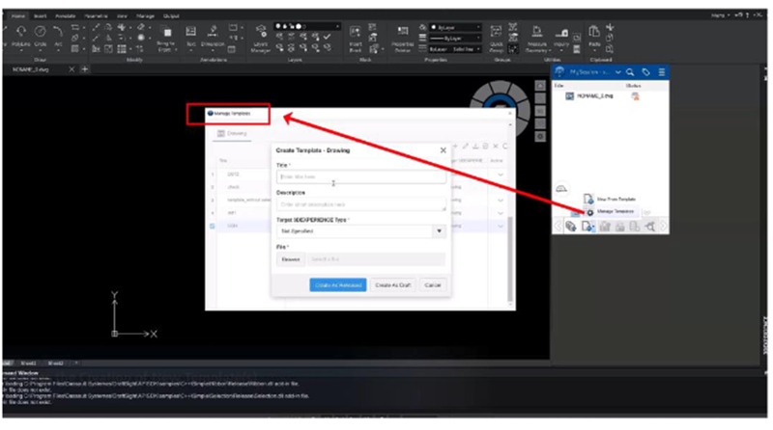The width and height of the screenshot is (773, 430).
Task: Open the Target 3DEXPERIENCE Type dropdown
Action: point(439,231)
